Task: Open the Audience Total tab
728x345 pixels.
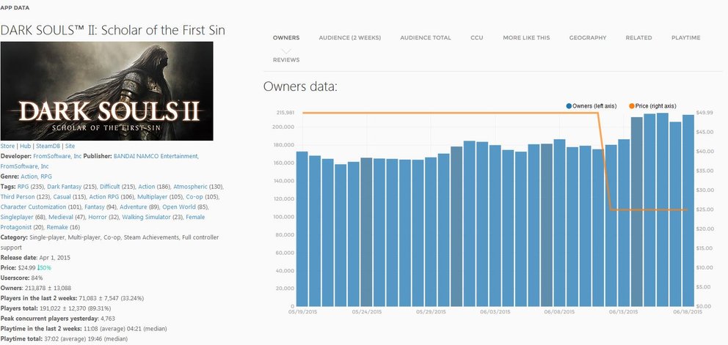Action: click(426, 37)
